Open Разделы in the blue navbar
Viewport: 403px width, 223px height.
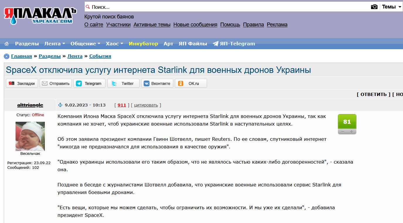click(x=27, y=44)
